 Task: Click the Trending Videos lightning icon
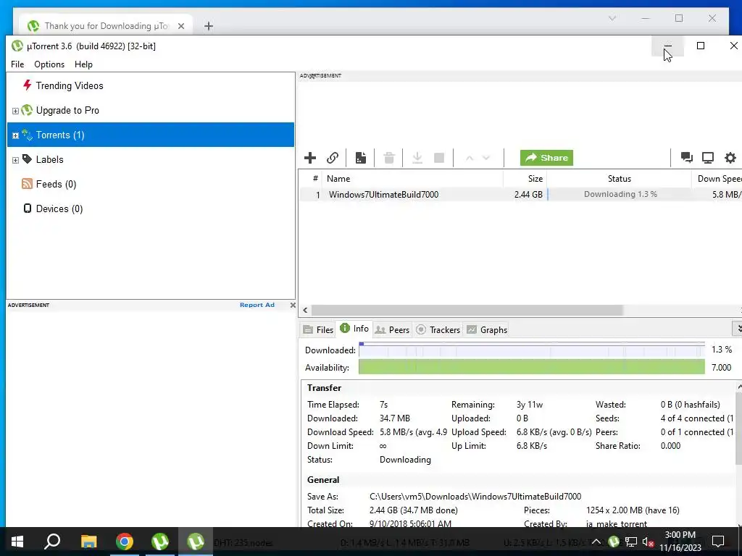[27, 85]
